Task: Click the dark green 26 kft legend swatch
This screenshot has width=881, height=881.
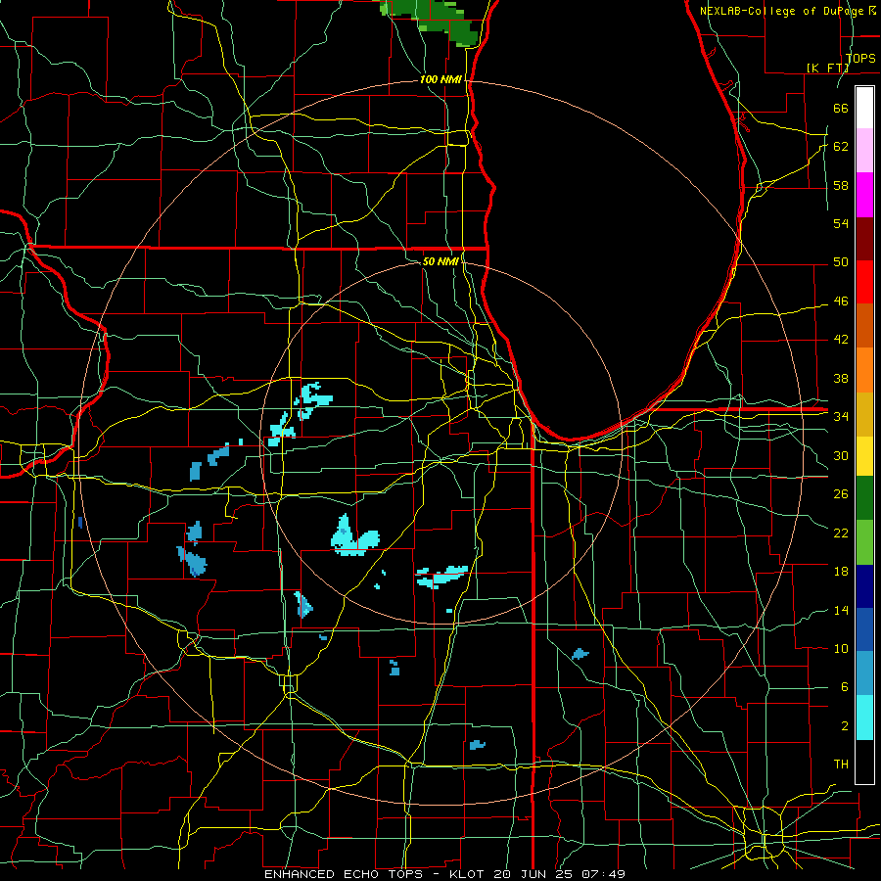Action: point(864,498)
